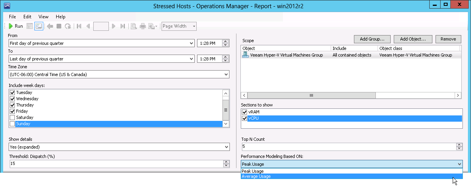Viewport: 471px width, 186px height.
Task: Increase Top N Count with up arrow
Action: (459, 145)
